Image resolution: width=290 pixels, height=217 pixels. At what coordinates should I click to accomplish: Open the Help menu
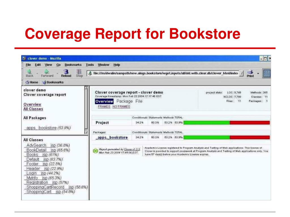[117, 65]
